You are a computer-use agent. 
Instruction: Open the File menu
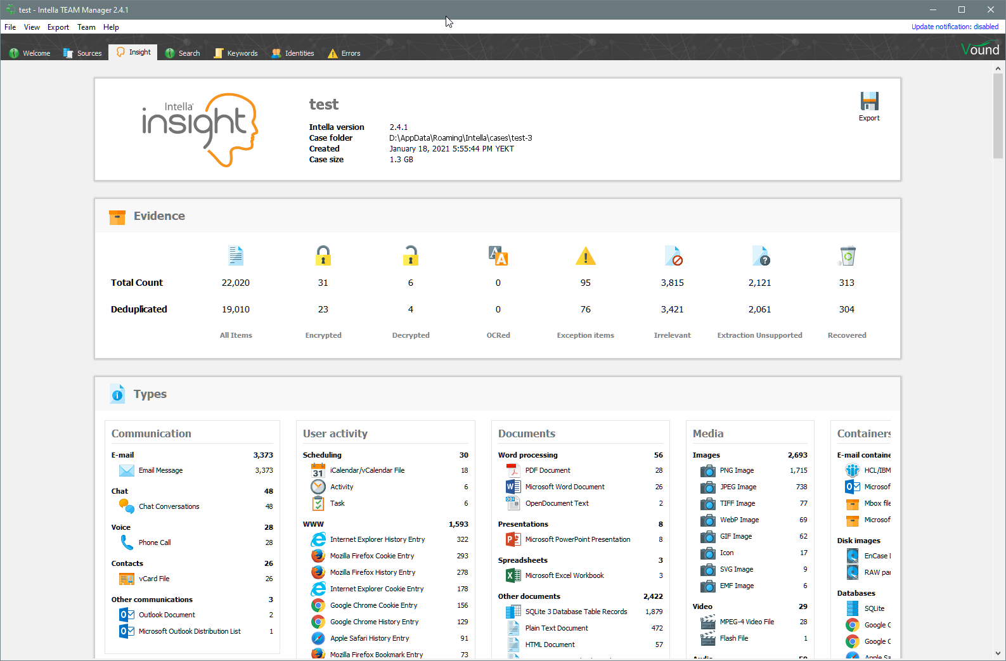10,27
